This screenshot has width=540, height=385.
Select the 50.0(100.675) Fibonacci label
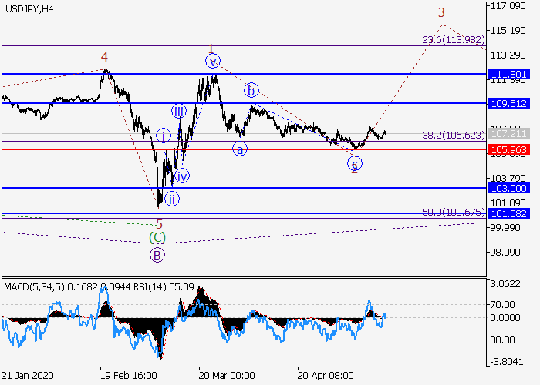click(x=453, y=211)
